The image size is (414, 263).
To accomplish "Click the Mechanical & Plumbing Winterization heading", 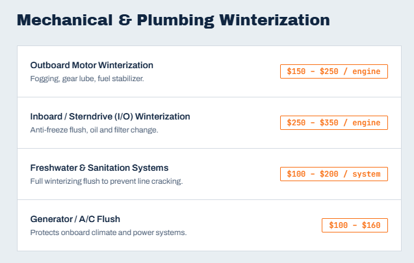I will click(x=173, y=20).
